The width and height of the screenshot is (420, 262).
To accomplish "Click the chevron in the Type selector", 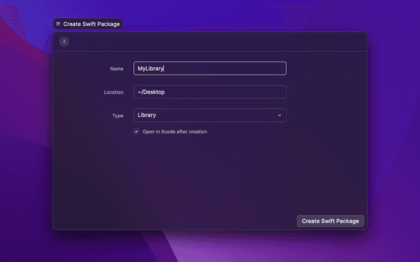I will [x=280, y=115].
